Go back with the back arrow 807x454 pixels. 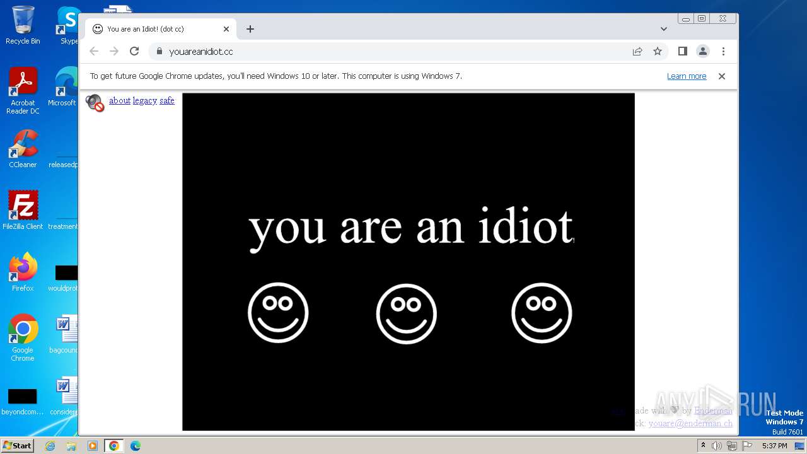pos(94,51)
